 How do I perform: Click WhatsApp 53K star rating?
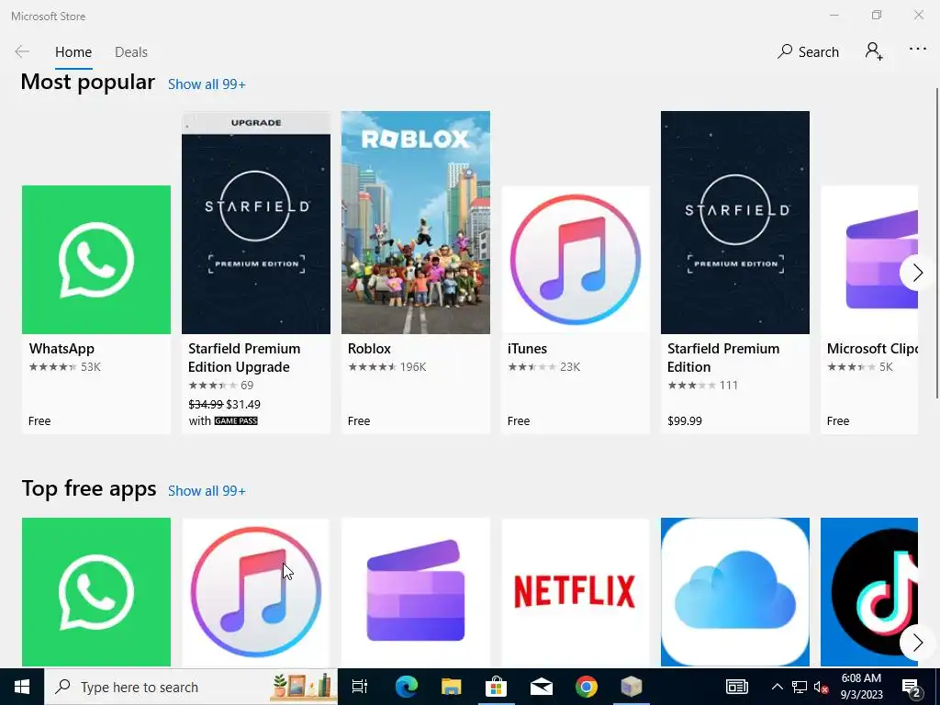point(65,367)
